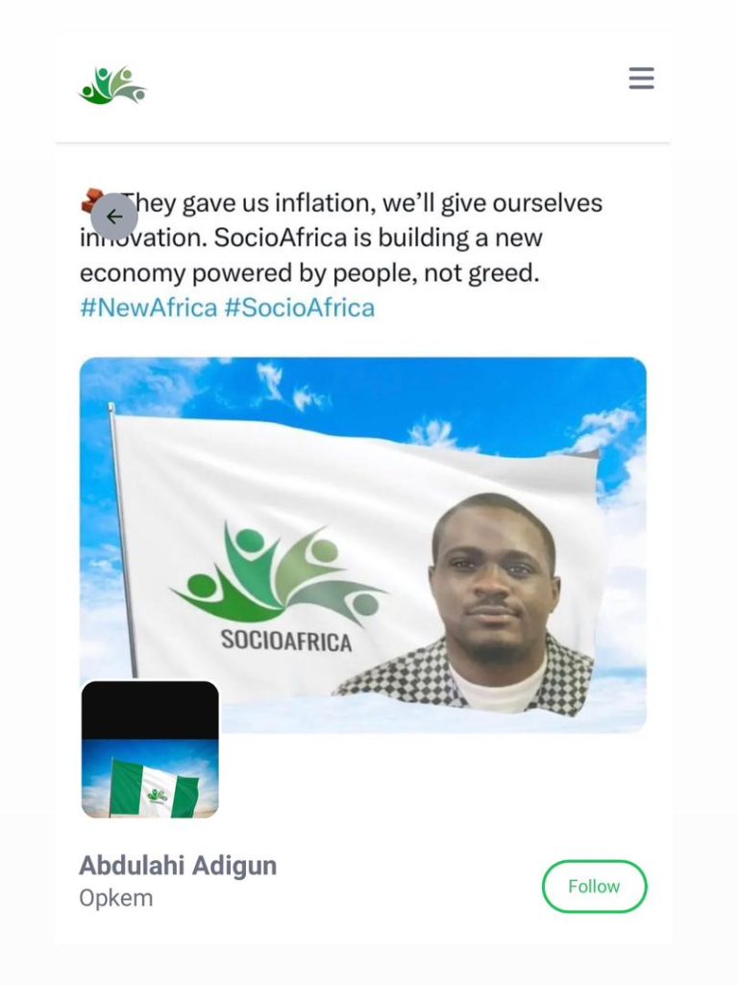Screen dimensions: 738x985
Task: Open the hamburger menu
Action: (x=641, y=79)
